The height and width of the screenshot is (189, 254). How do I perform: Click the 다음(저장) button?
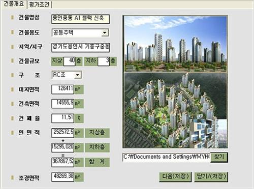coord(175,177)
